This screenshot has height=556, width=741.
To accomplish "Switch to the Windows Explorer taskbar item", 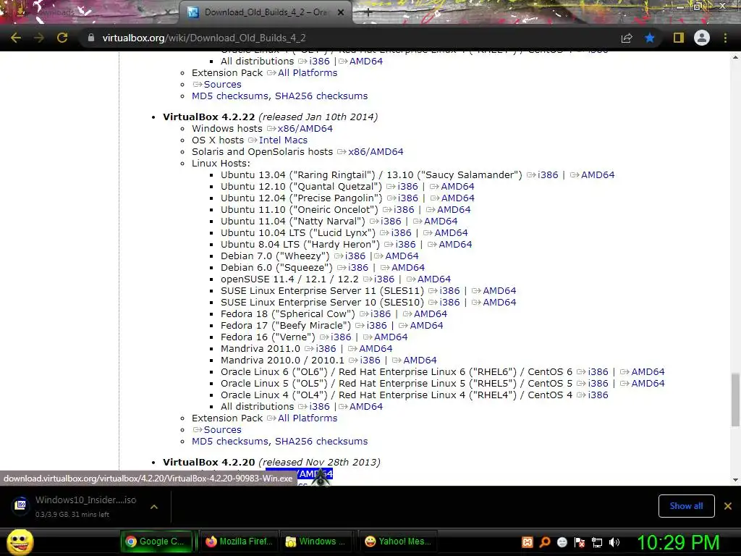I will [x=317, y=542].
